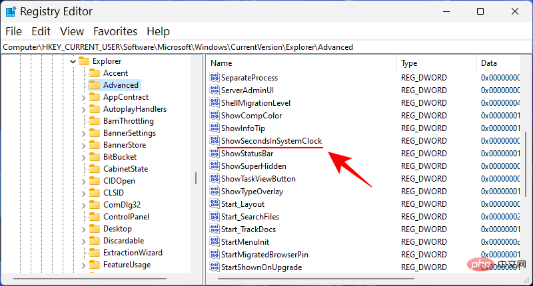Select the ShowSecondsInSystemClock DWORD icon
This screenshot has height=286, width=533.
pyautogui.click(x=215, y=141)
